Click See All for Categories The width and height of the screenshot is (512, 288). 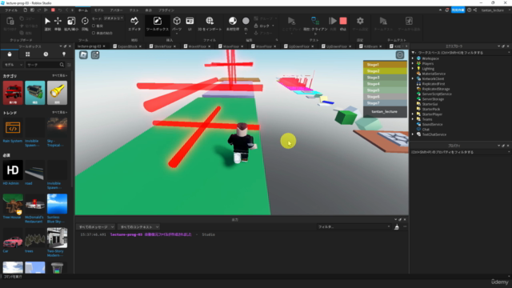tap(60, 75)
